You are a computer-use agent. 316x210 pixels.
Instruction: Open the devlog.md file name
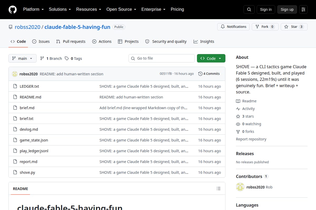pyautogui.click(x=29, y=129)
